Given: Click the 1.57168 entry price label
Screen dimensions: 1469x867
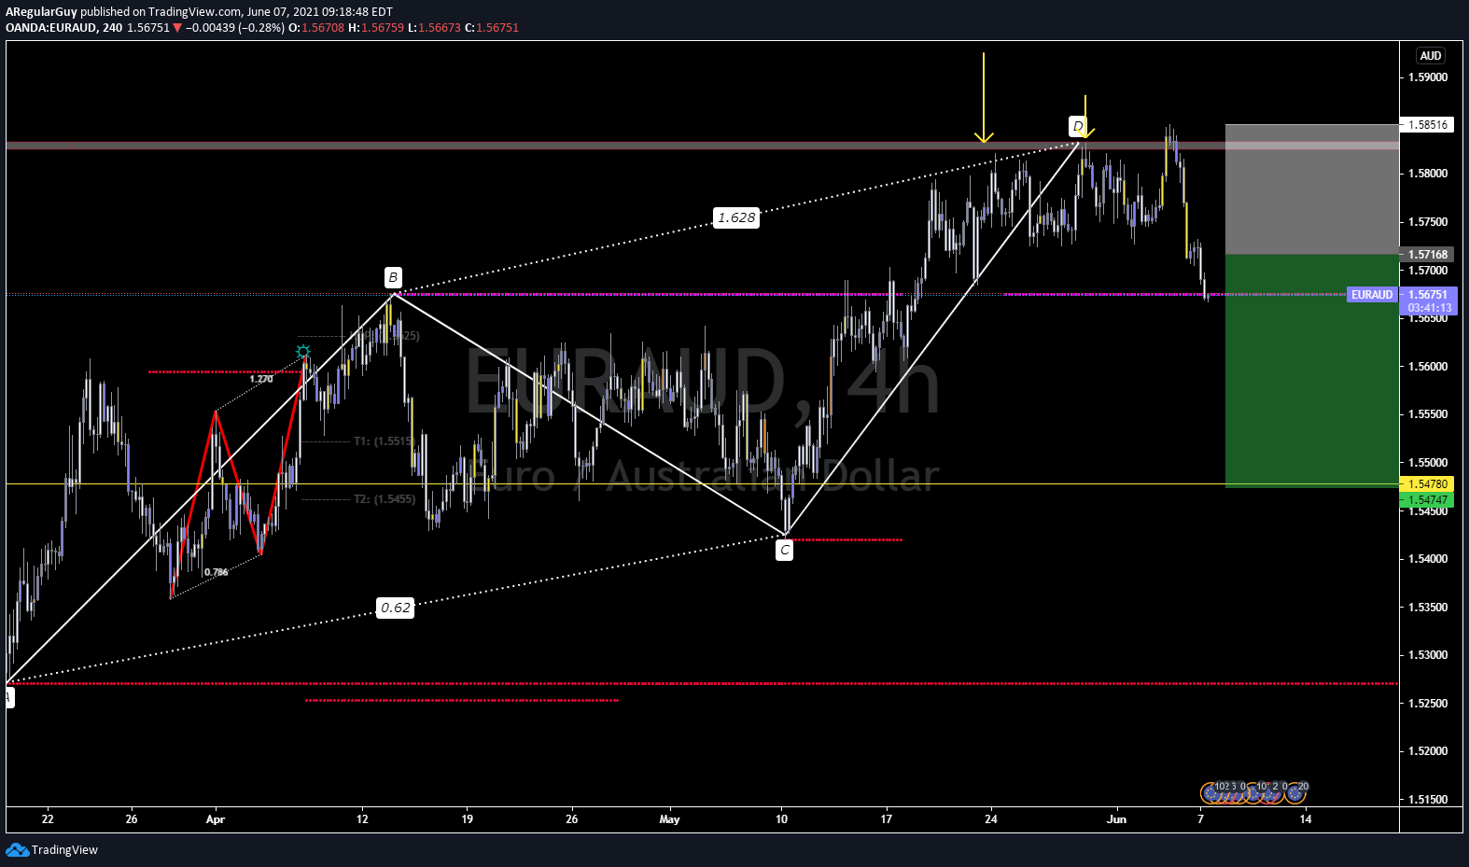Looking at the screenshot, I should [1428, 254].
